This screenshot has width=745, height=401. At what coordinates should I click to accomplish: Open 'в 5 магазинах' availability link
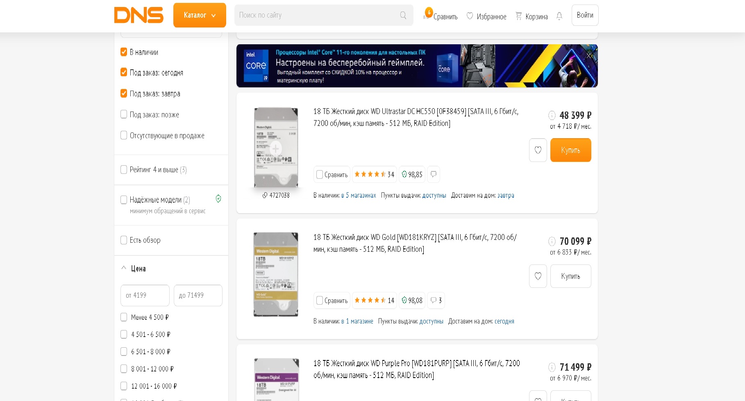[x=359, y=195]
